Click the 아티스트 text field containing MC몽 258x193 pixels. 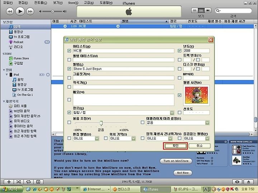[x=123, y=51]
